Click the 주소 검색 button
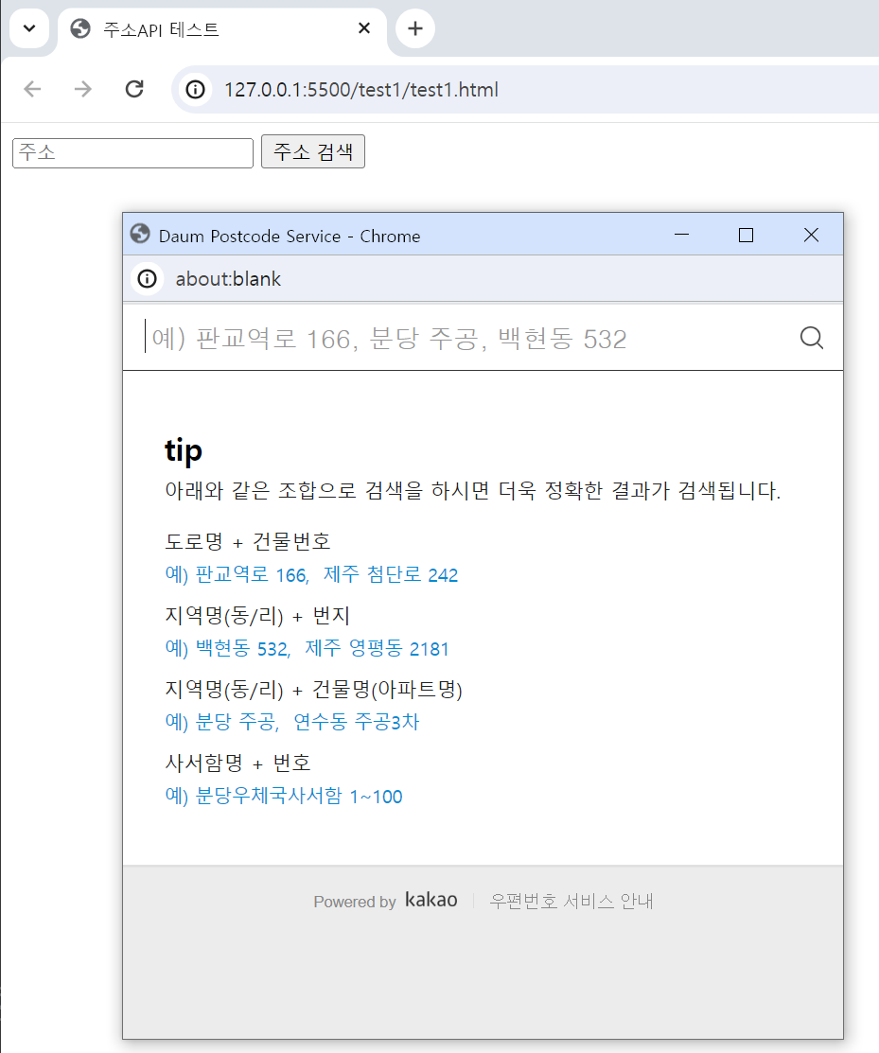Image resolution: width=879 pixels, height=1053 pixels. point(313,151)
